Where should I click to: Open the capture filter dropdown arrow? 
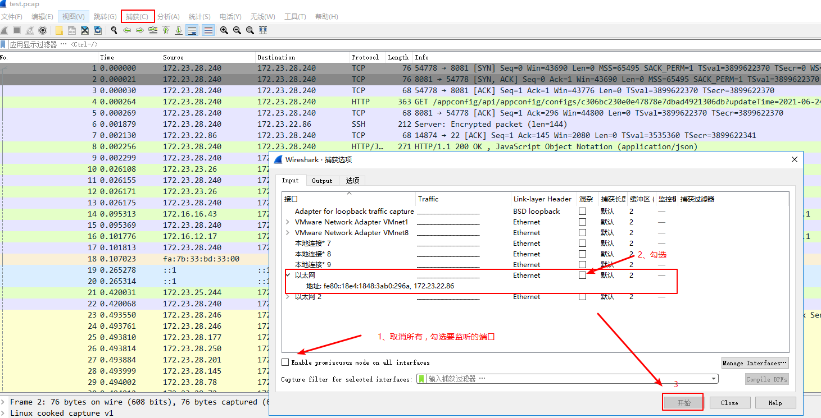point(714,379)
